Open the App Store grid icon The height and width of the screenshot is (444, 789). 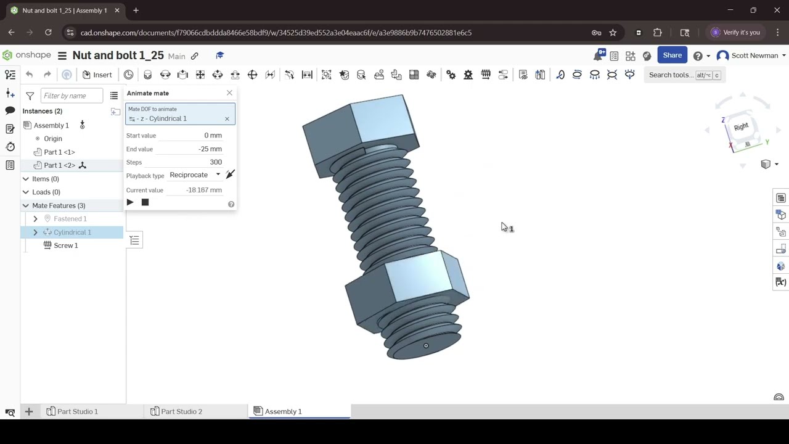click(631, 55)
